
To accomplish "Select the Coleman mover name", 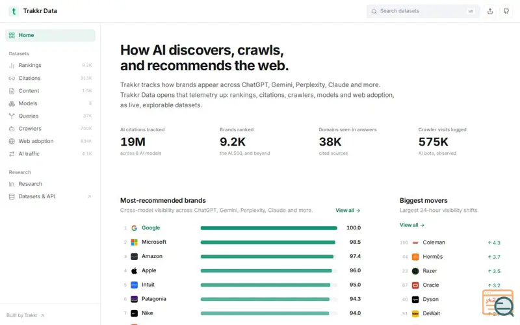I will (x=434, y=242).
